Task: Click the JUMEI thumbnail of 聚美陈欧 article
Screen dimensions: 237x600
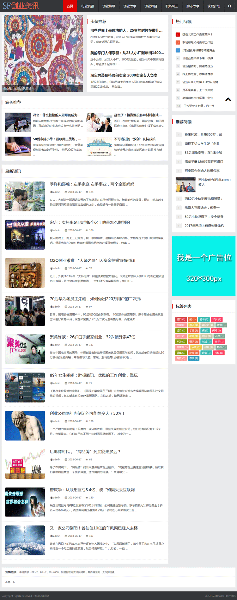Action: [x=25, y=349]
